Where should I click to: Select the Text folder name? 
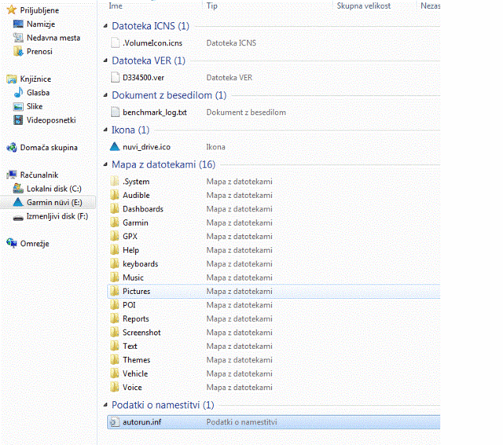tap(130, 346)
